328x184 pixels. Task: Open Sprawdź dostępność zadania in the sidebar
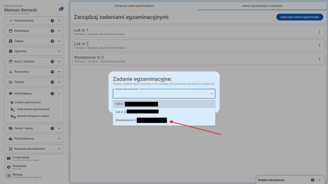33,116
